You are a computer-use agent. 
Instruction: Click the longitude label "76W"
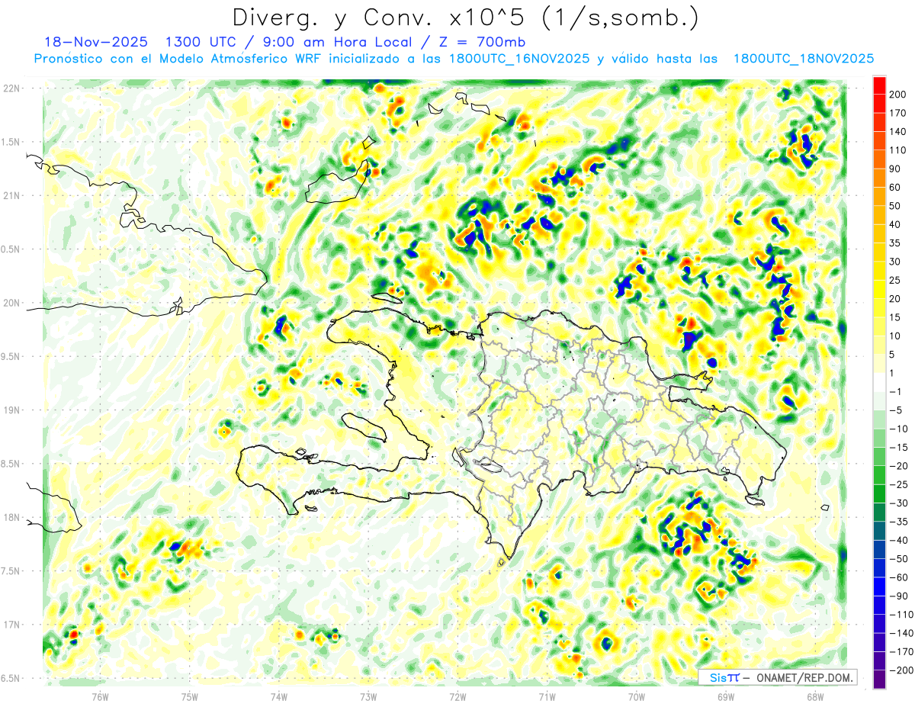(100, 696)
